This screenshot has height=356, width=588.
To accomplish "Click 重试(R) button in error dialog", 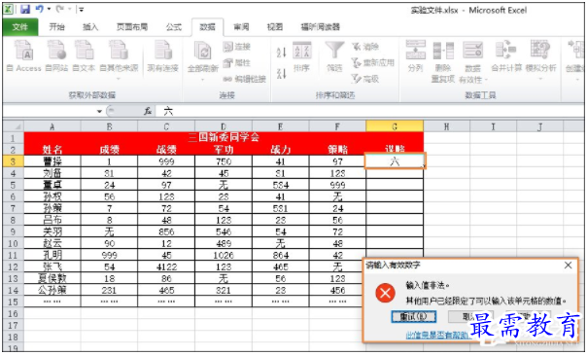I will (x=414, y=317).
